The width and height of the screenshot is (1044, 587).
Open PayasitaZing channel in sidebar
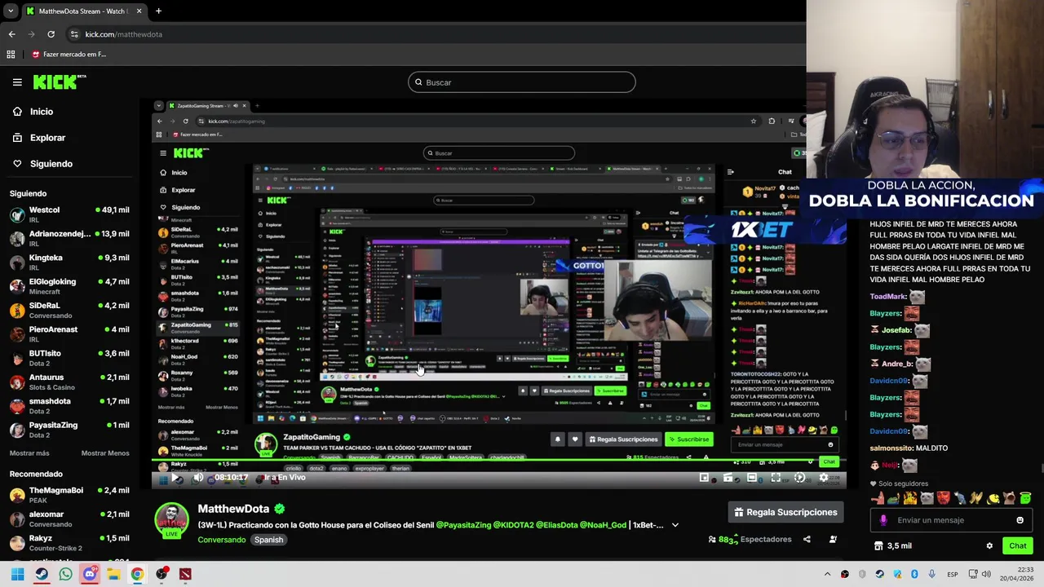coord(69,430)
